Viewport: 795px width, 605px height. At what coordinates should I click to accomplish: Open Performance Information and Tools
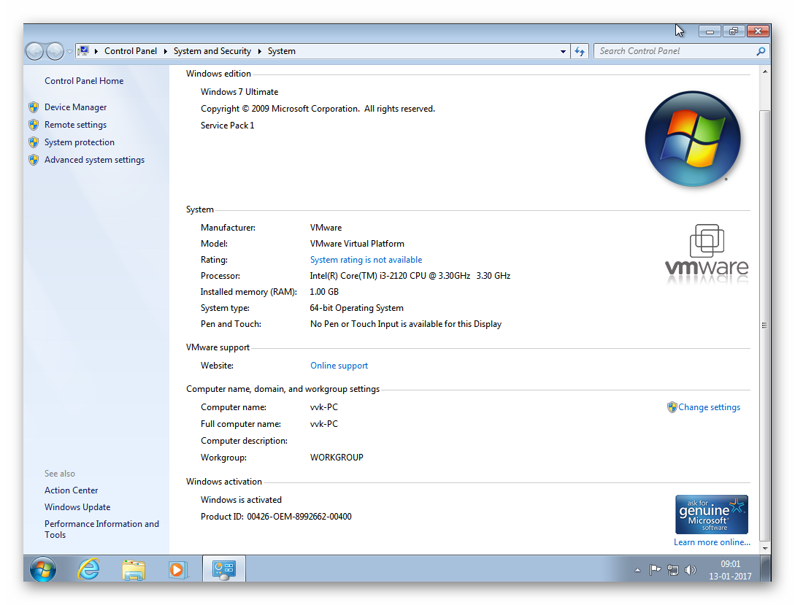[101, 529]
